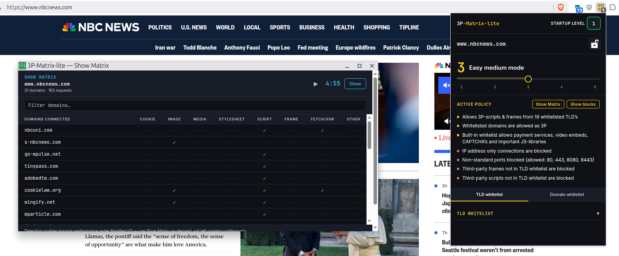
Task: Click the FETCH/XHR column header
Action: coord(322,119)
